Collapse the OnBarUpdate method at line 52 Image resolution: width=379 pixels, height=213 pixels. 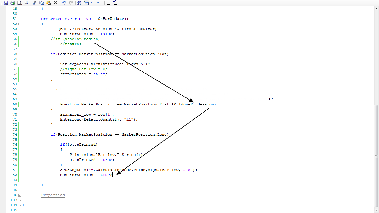point(20,24)
